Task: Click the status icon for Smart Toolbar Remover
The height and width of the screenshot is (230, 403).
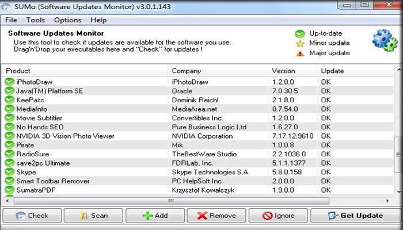Action: 10,181
